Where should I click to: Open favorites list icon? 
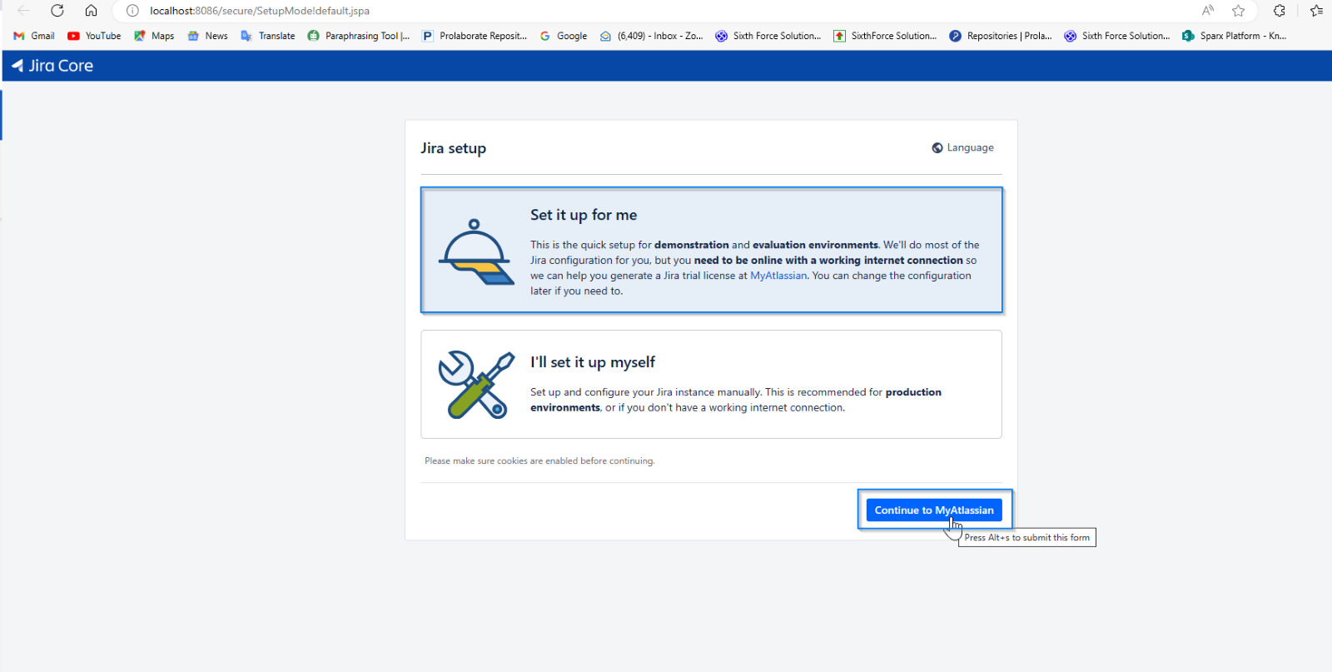(x=1316, y=11)
